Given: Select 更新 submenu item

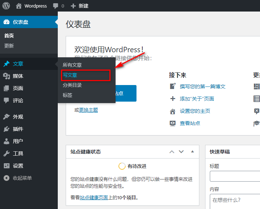Looking at the screenshot, I should click(x=9, y=46).
